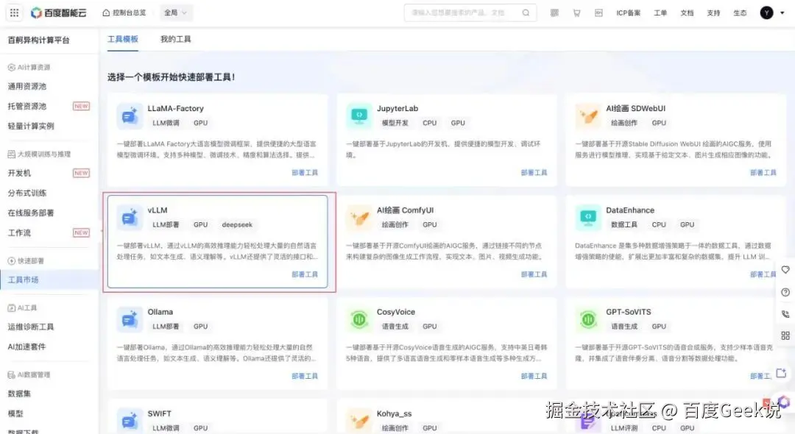
Task: Click the SWIFT template icon
Action: pos(130,421)
